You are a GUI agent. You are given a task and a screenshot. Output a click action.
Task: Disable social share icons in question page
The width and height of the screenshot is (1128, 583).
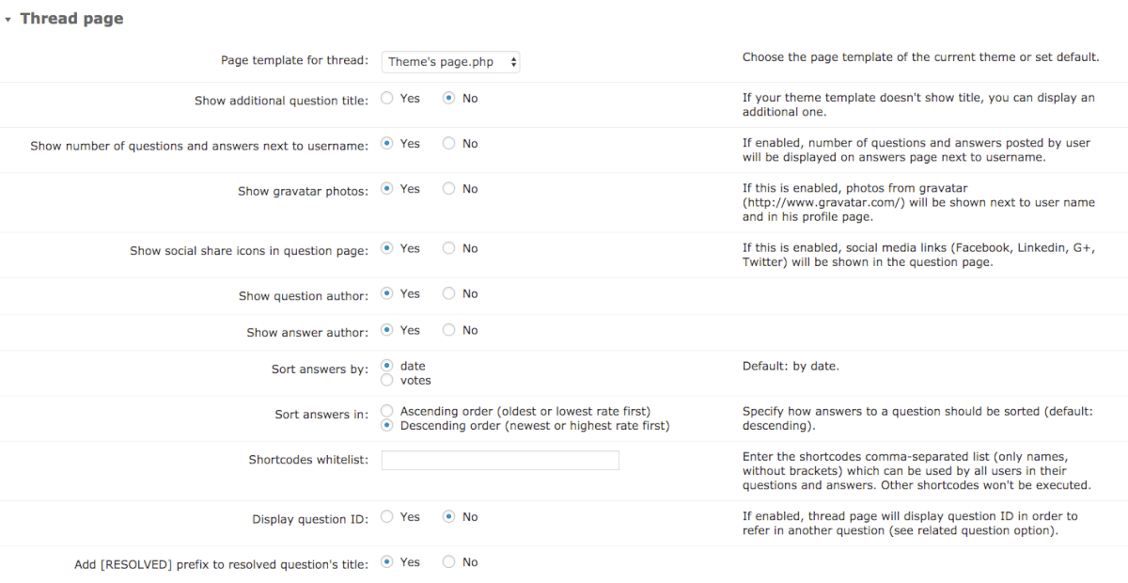pyautogui.click(x=448, y=248)
